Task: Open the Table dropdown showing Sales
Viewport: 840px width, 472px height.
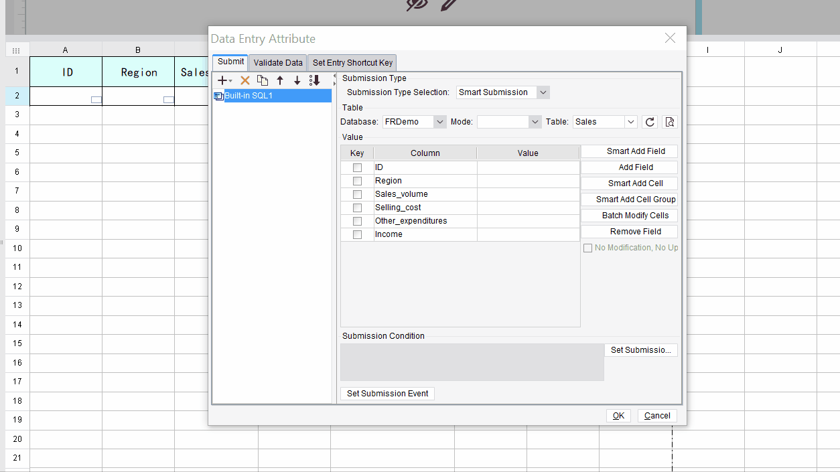Action: point(630,122)
